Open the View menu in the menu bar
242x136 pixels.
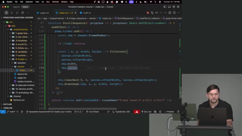37,2
